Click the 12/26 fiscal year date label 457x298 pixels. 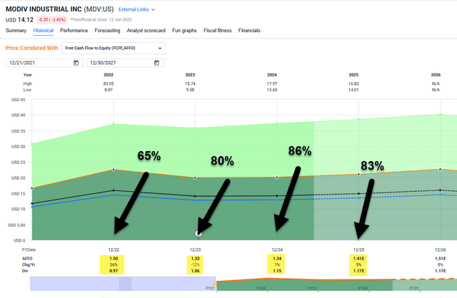click(x=441, y=250)
